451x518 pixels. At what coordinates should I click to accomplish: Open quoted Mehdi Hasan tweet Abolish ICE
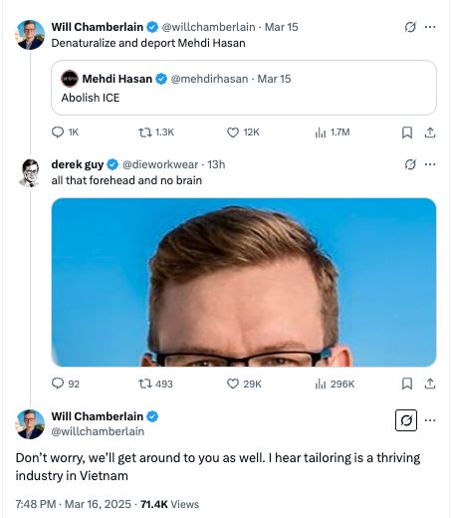[244, 88]
